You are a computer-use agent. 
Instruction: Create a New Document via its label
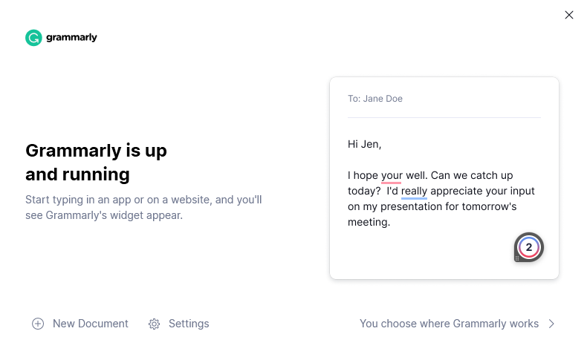click(91, 324)
